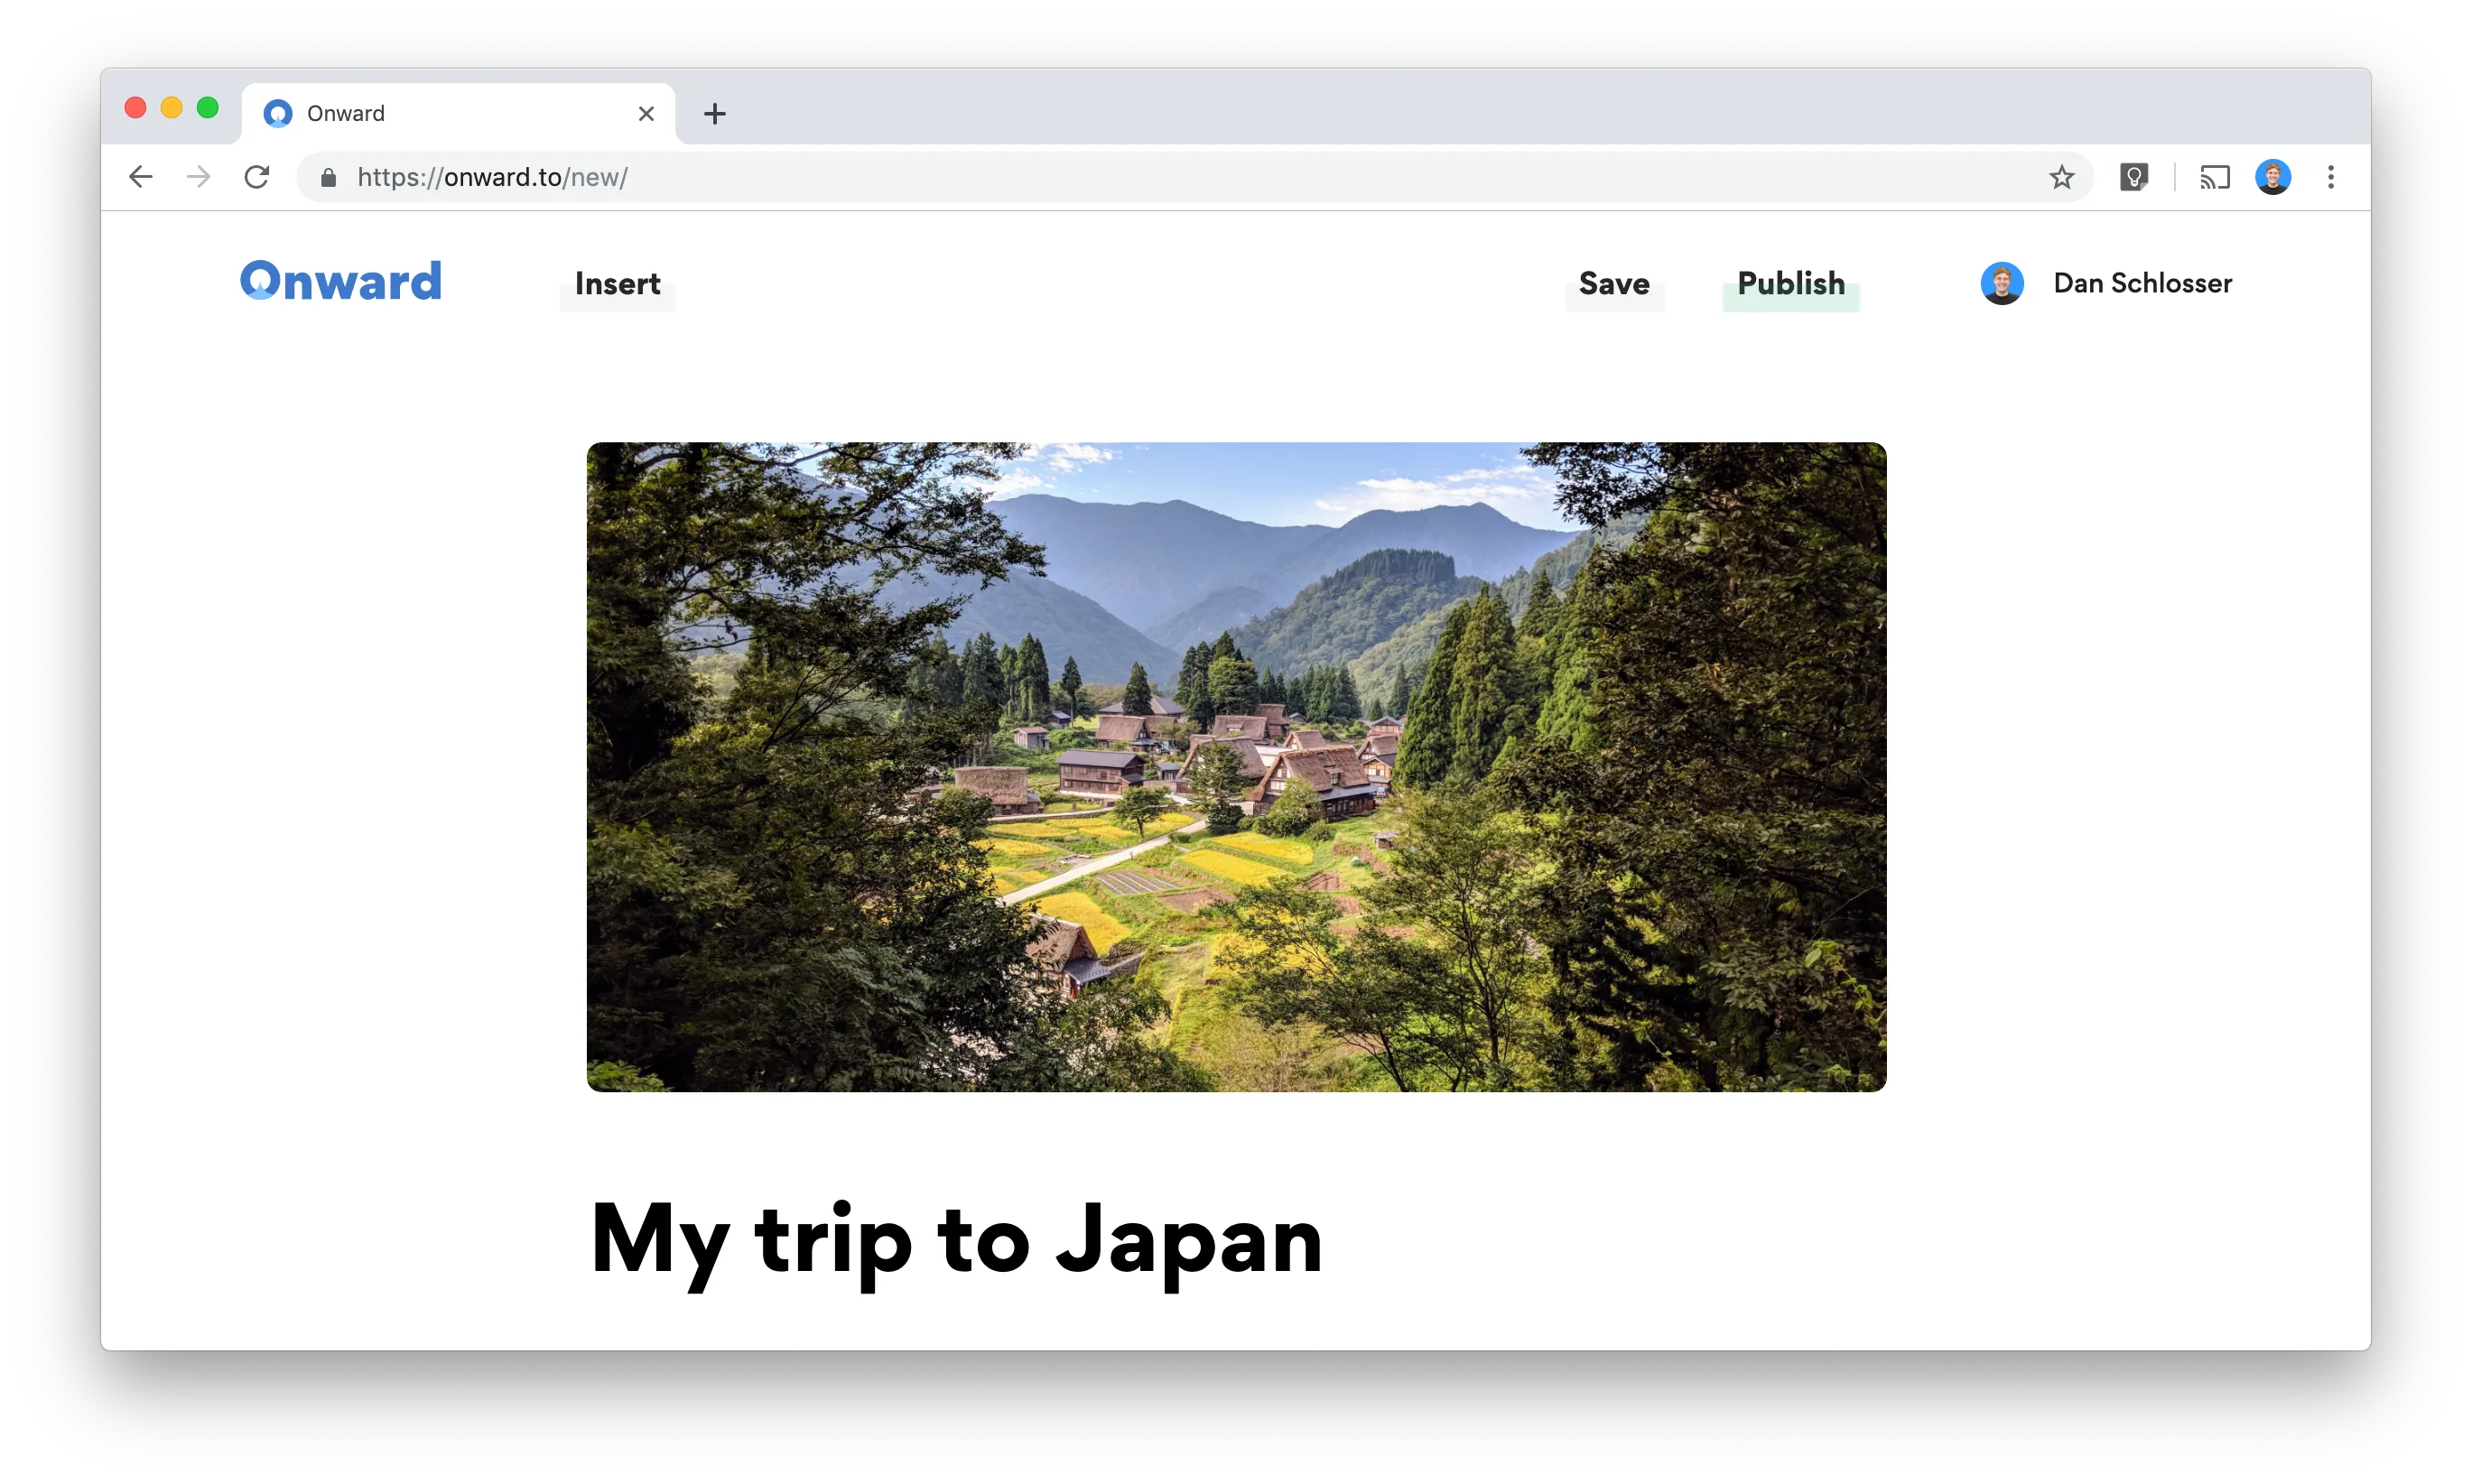Screen dimensions: 2472x1484
Task: Click the browser forward arrow
Action: click(x=199, y=177)
